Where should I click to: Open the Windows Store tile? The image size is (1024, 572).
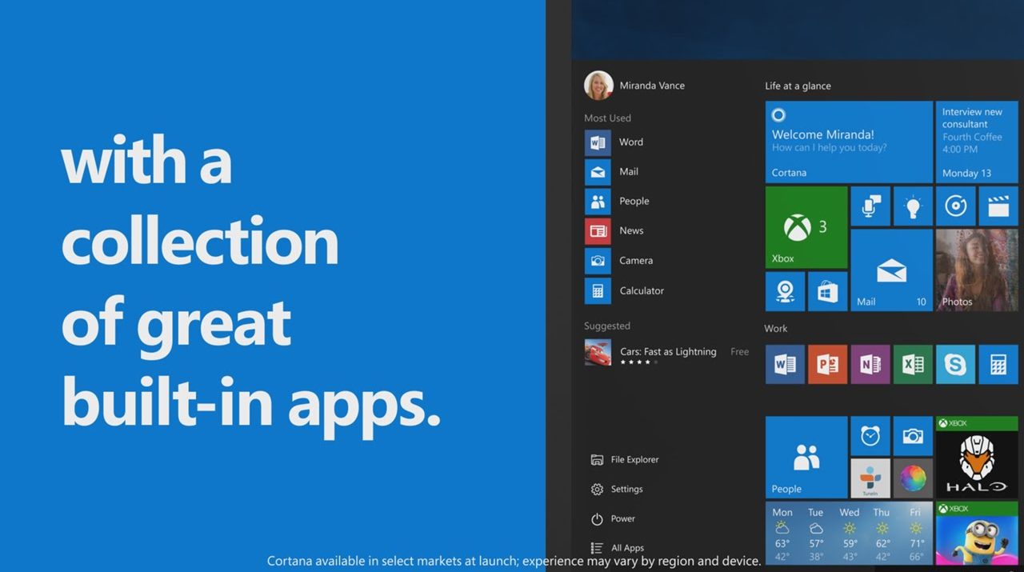(x=827, y=291)
